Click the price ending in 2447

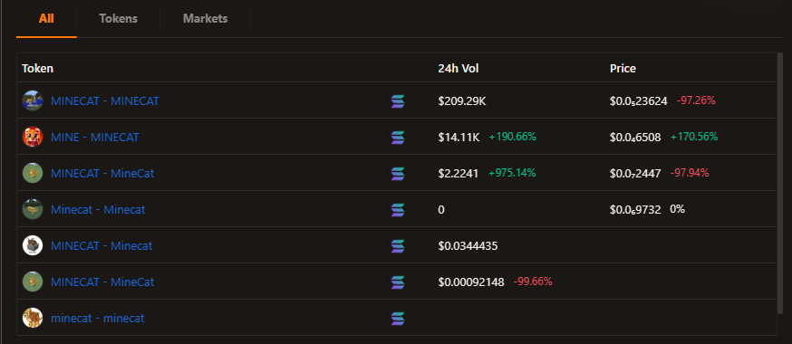[635, 174]
